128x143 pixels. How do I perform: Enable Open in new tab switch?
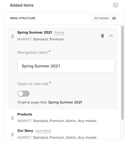point(24,94)
